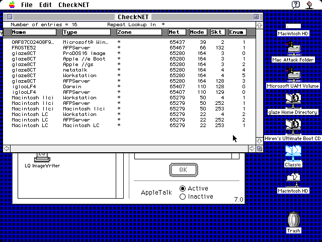Click the CheckNET window close box
This screenshot has height=242, width=322.
click(10, 17)
